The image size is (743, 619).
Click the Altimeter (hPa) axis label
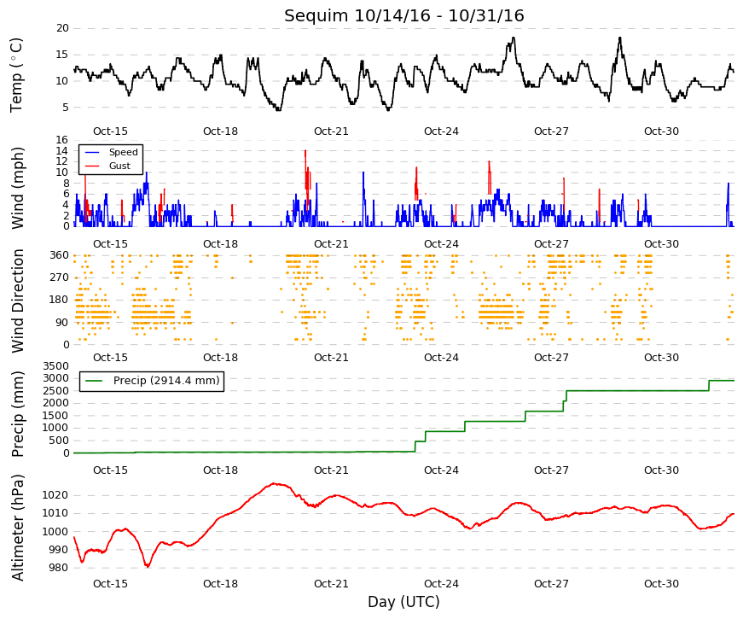pos(18,527)
